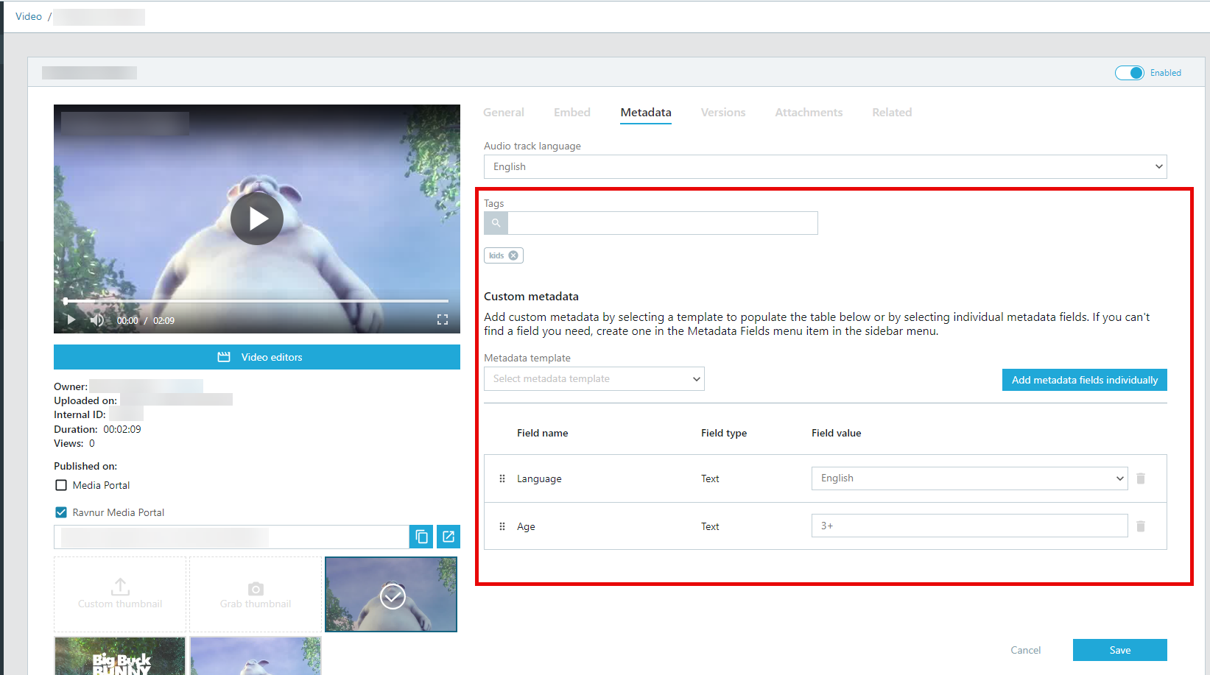Image resolution: width=1210 pixels, height=675 pixels.
Task: Expand the Audio track language dropdown
Action: coord(826,166)
